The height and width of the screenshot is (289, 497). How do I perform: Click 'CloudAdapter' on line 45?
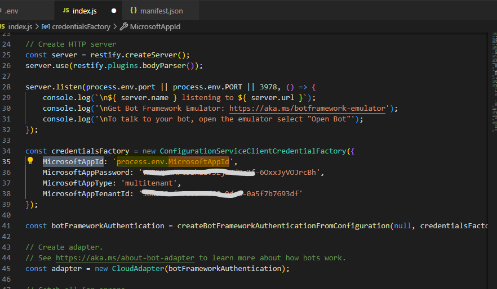[138, 268]
